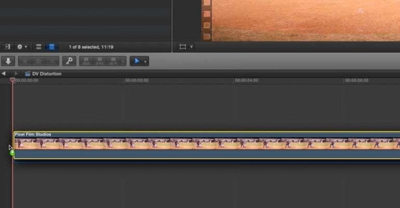Click the Append clip to storyline icon
The height and width of the screenshot is (208, 400).
(113, 61)
